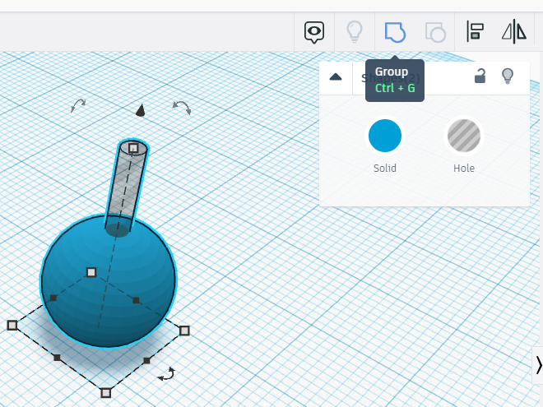543x407 pixels.
Task: Click the bottom rotation arrow near workplane
Action: point(166,374)
